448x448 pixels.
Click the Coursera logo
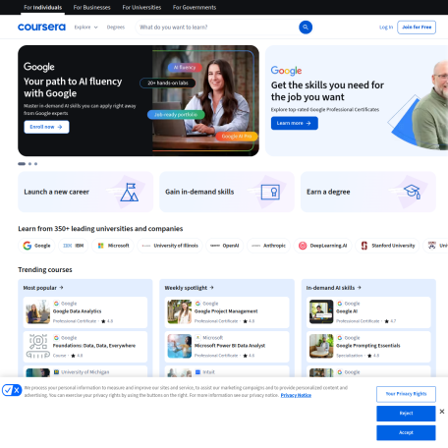pos(41,27)
